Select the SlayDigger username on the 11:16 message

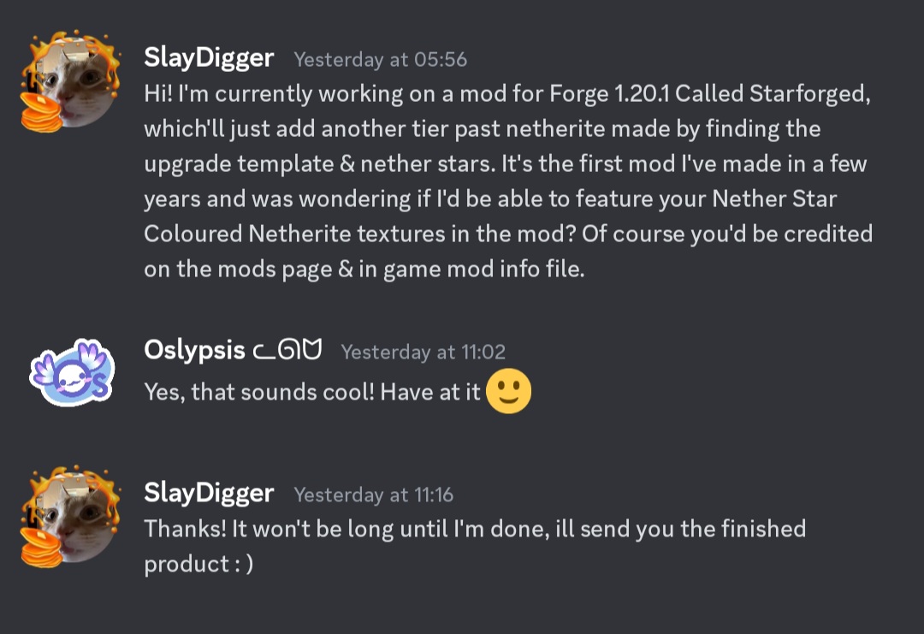click(x=209, y=493)
